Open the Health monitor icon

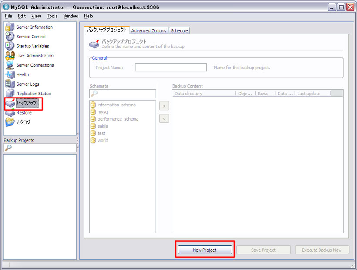pos(10,74)
